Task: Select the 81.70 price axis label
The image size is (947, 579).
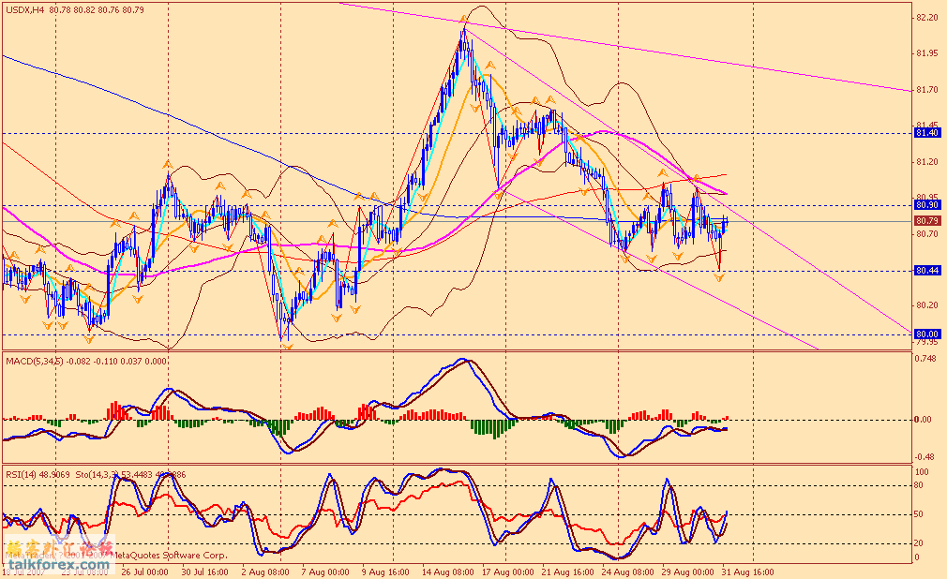Action: (927, 90)
